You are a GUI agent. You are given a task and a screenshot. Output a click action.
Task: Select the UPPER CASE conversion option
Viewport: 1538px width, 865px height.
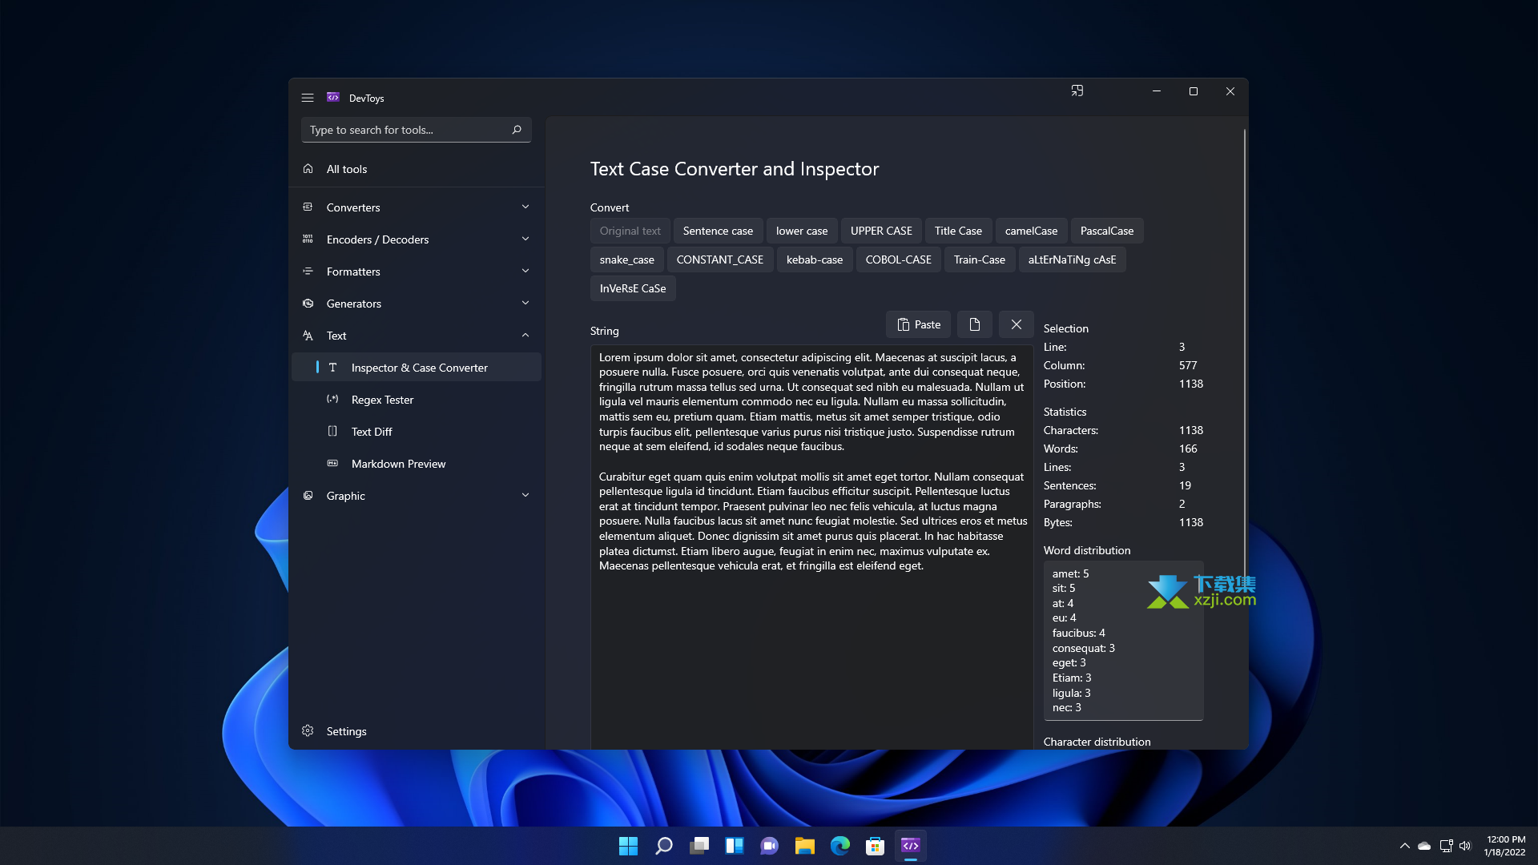tap(881, 230)
